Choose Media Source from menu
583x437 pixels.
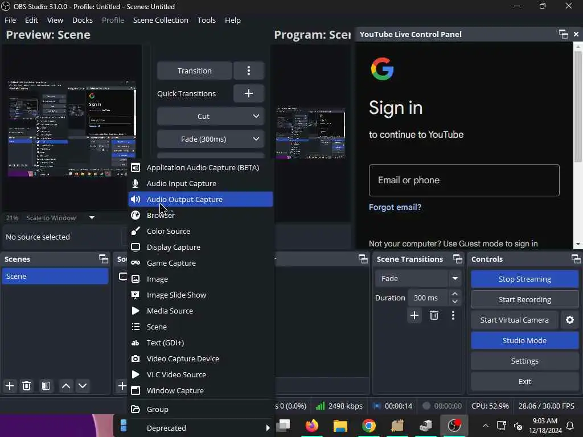pos(201,311)
